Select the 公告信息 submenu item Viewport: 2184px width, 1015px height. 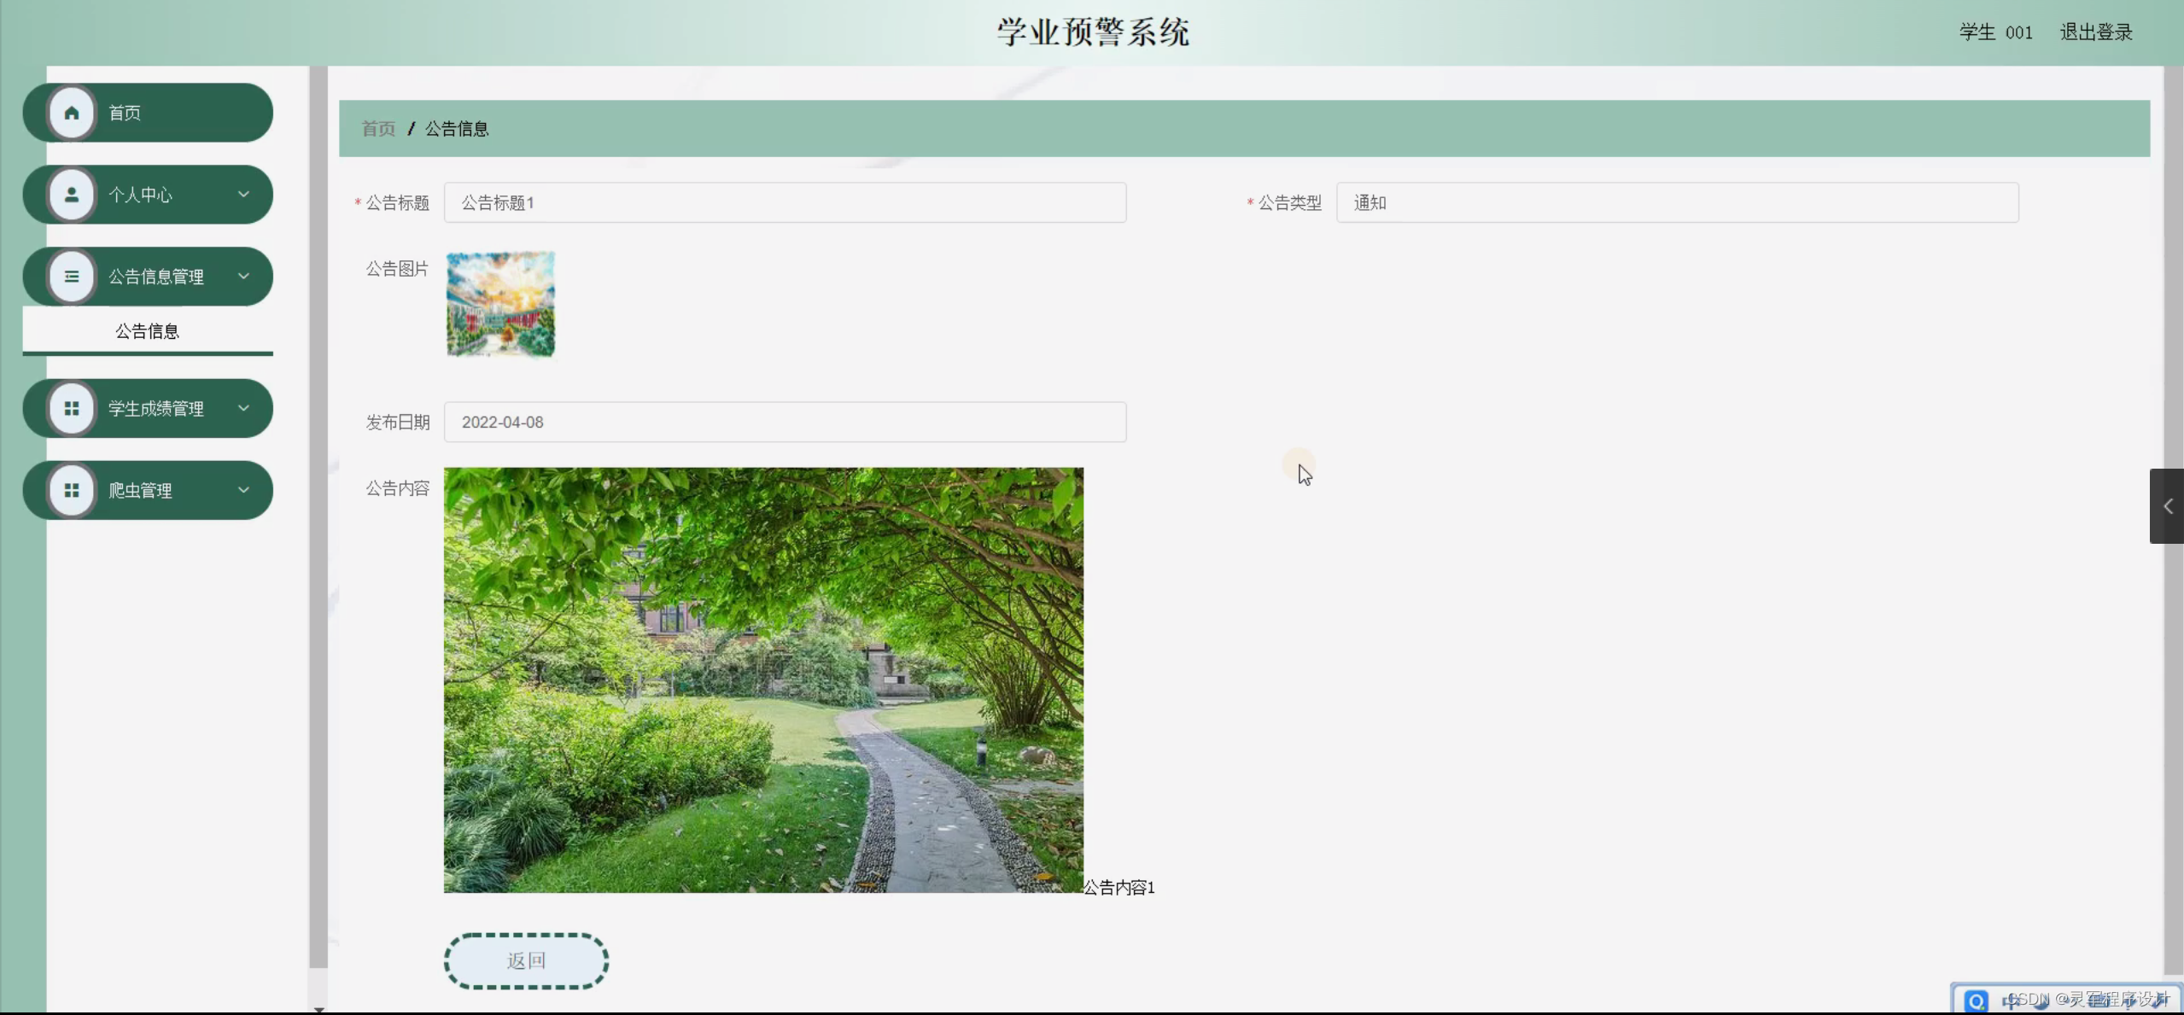147,331
